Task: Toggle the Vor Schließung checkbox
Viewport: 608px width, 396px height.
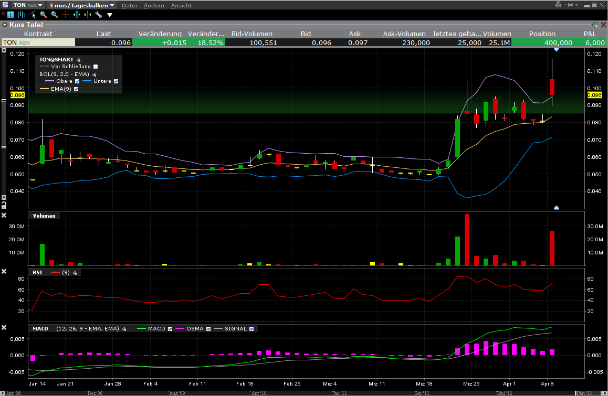Action: tap(95, 67)
